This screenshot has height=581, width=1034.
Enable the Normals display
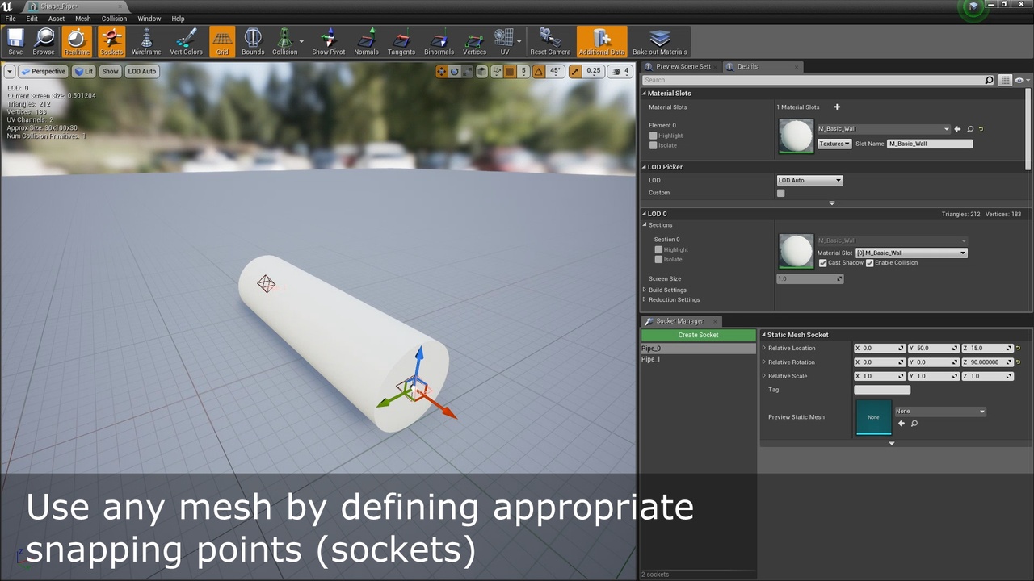point(366,42)
